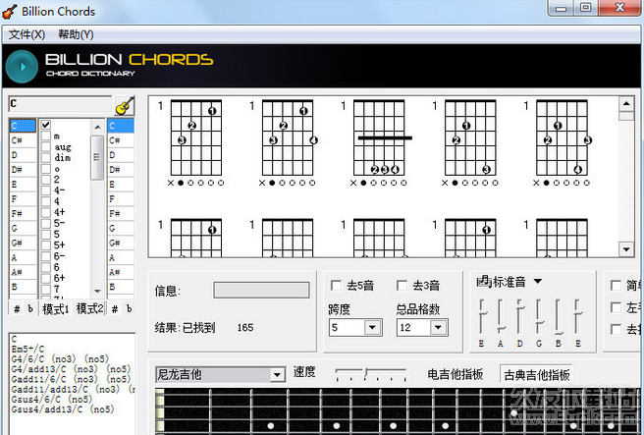The width and height of the screenshot is (644, 435).
Task: Select root note C# in left list
Action: pos(23,140)
